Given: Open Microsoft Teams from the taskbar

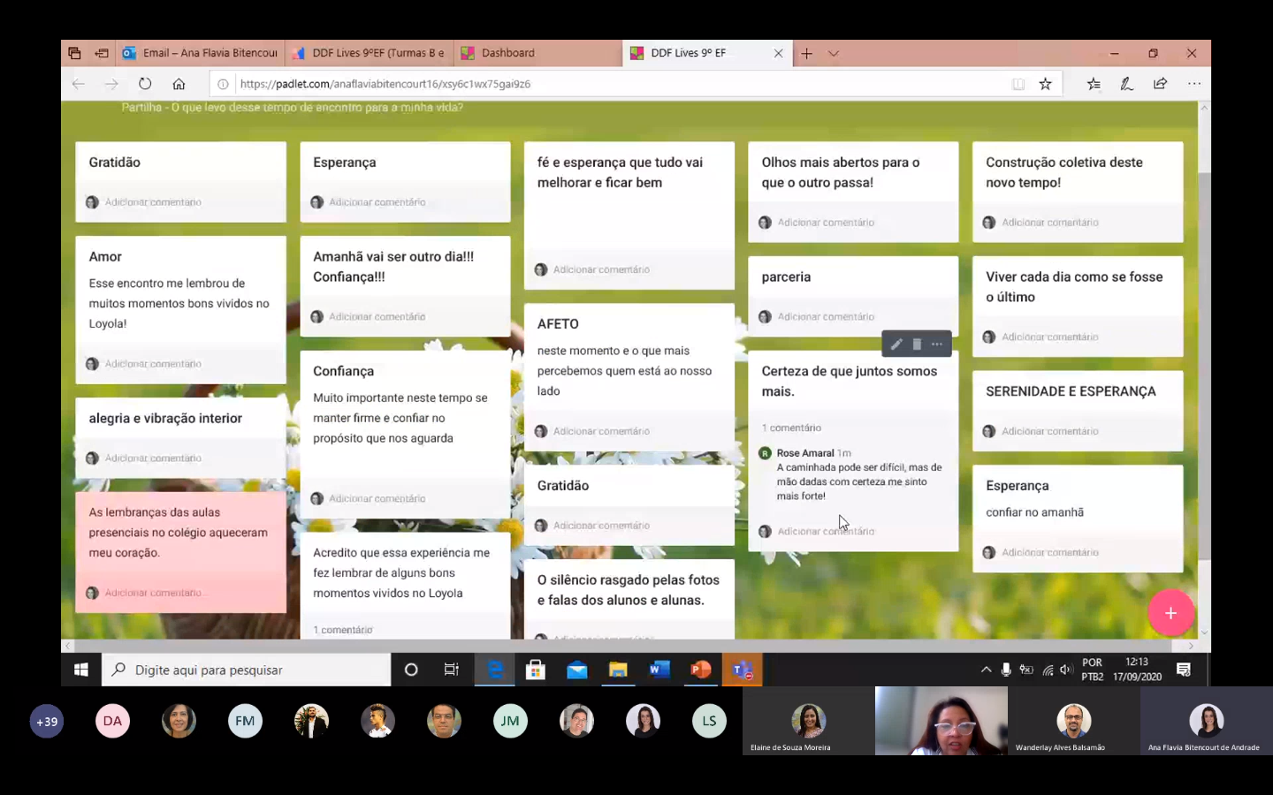Looking at the screenshot, I should (742, 670).
